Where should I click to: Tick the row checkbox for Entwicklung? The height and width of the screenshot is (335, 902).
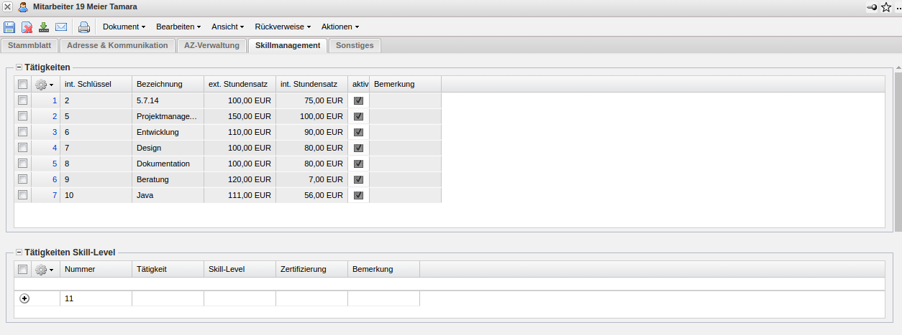(23, 132)
